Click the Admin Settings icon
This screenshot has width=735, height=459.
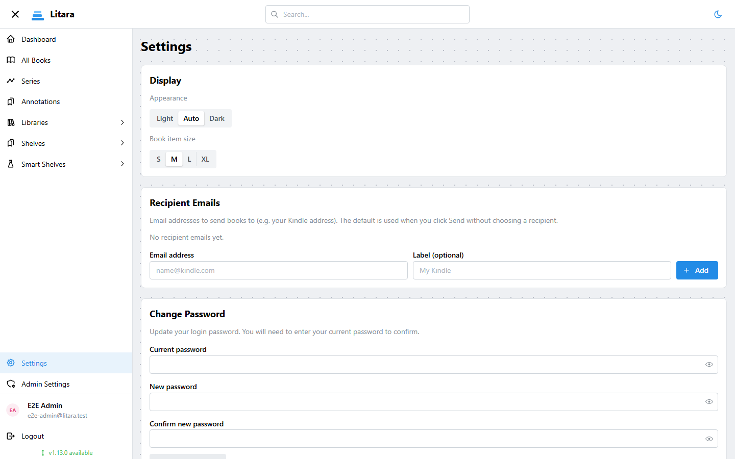click(x=11, y=384)
